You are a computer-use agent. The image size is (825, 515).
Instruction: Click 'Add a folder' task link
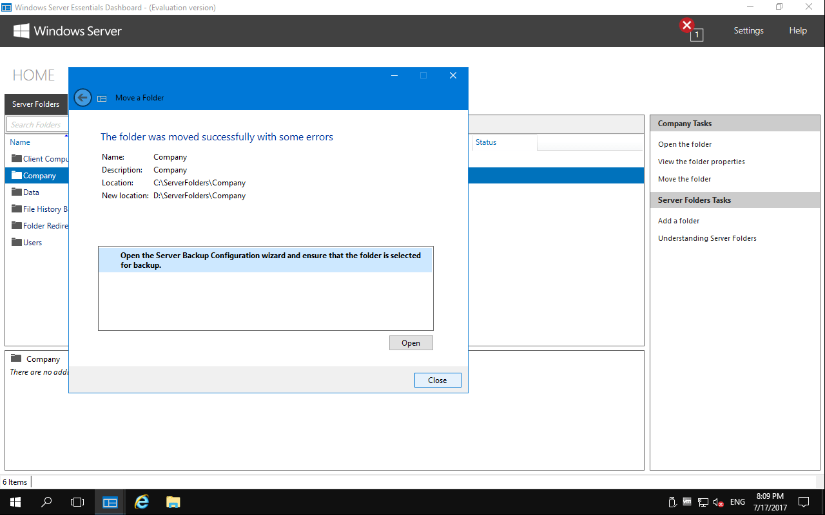[679, 221]
